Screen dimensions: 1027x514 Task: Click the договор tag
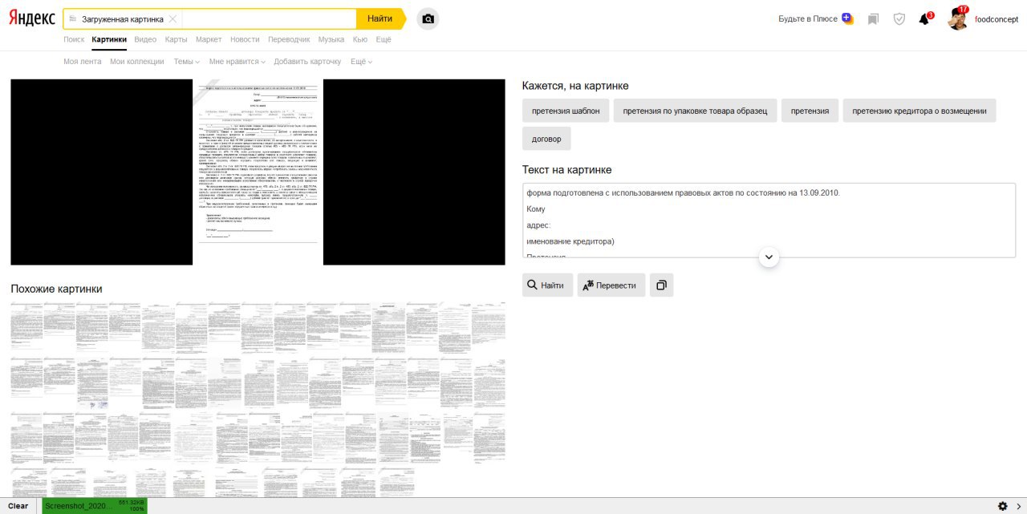click(546, 139)
